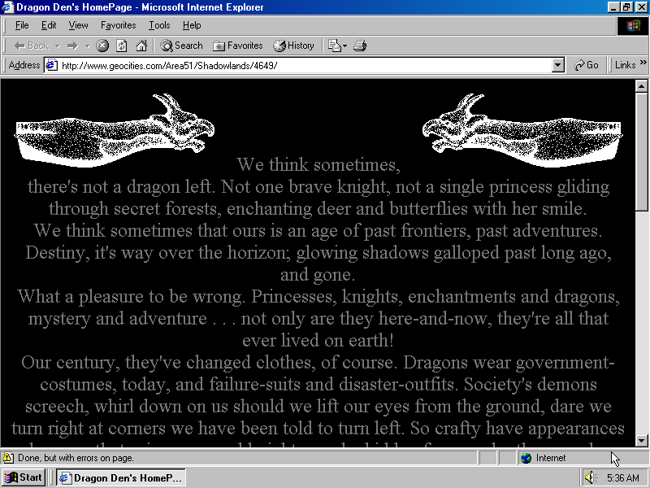Open the Search panel
This screenshot has width=650, height=488.
click(x=181, y=46)
